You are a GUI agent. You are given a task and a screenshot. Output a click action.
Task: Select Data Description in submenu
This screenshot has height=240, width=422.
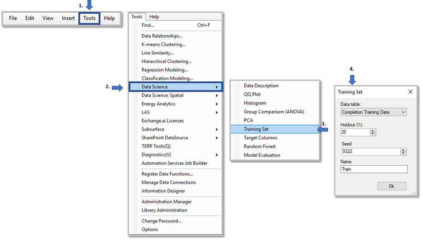[275, 86]
